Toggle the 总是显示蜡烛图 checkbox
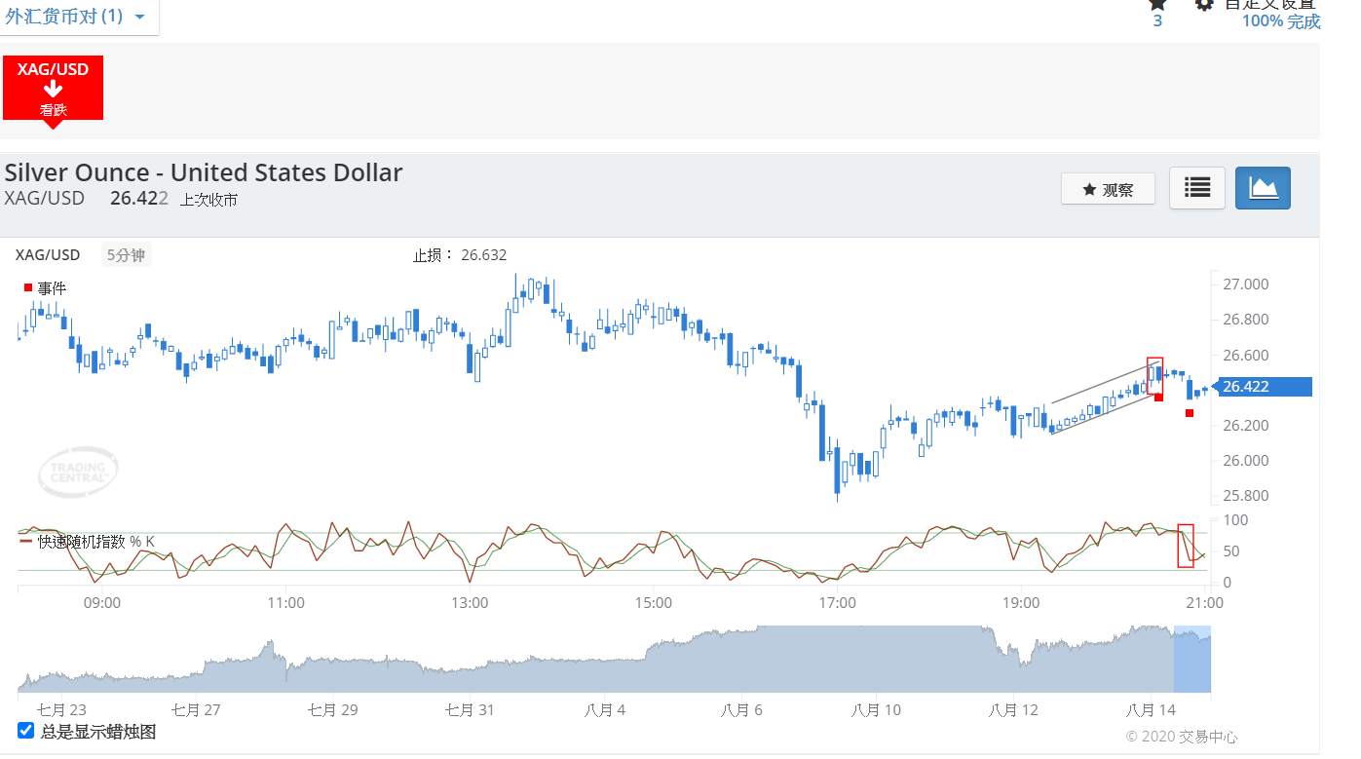The image size is (1361, 759). tap(26, 730)
